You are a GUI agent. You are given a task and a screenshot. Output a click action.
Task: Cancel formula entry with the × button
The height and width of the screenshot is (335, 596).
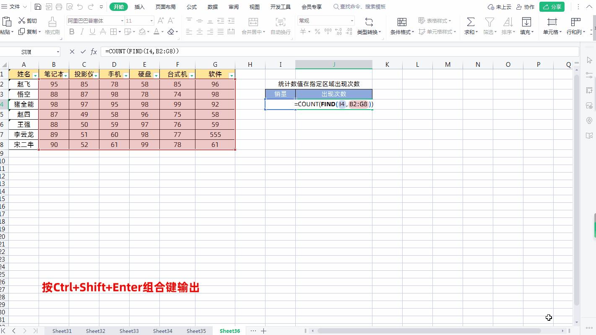click(x=72, y=51)
